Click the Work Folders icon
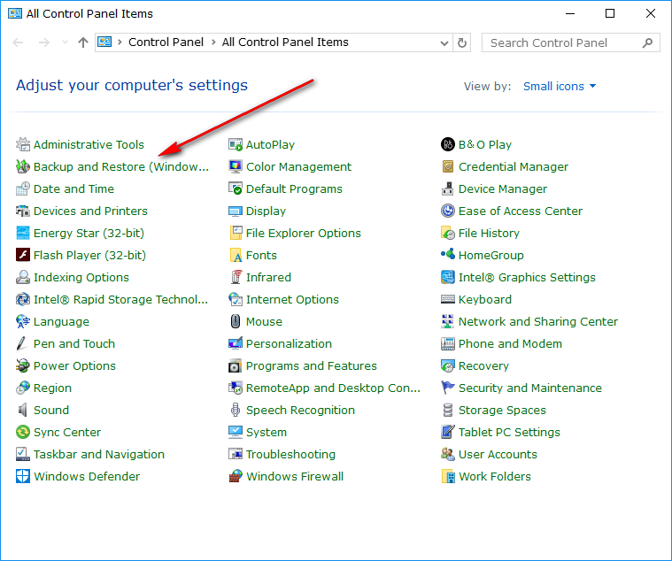 click(448, 476)
